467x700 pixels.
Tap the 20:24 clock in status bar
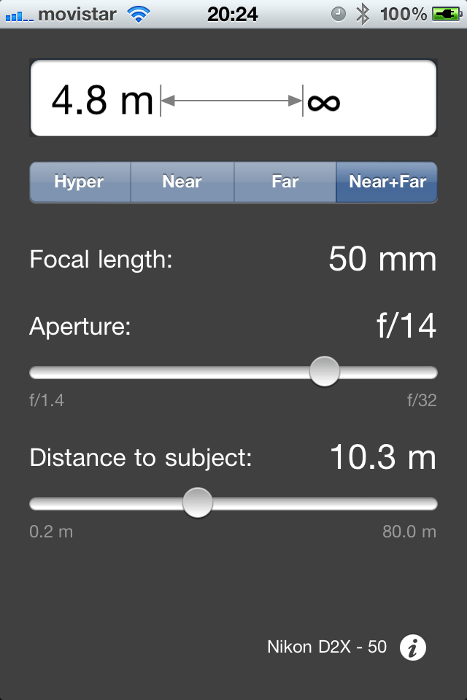click(x=232, y=15)
